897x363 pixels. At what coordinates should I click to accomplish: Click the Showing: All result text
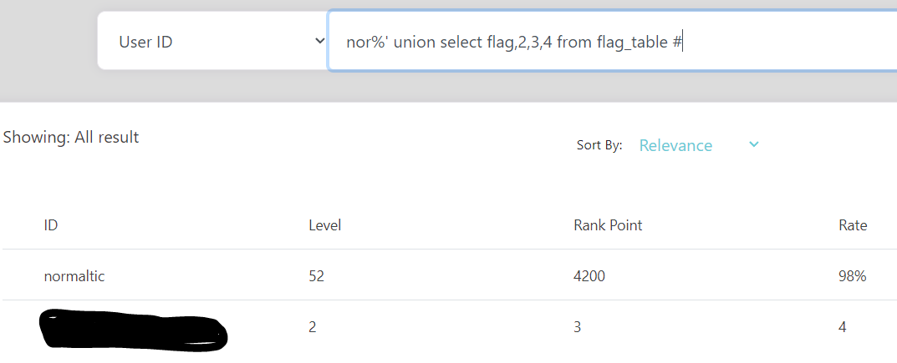(x=71, y=138)
